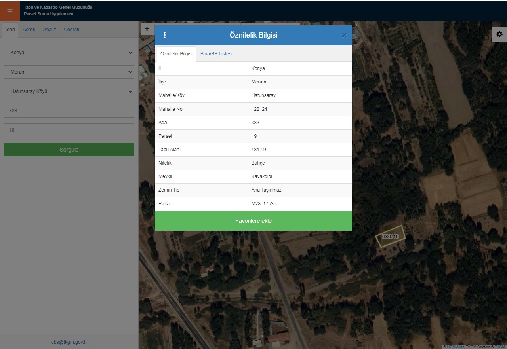Click the cbs@tkgm.gov.tr email link

pos(69,342)
